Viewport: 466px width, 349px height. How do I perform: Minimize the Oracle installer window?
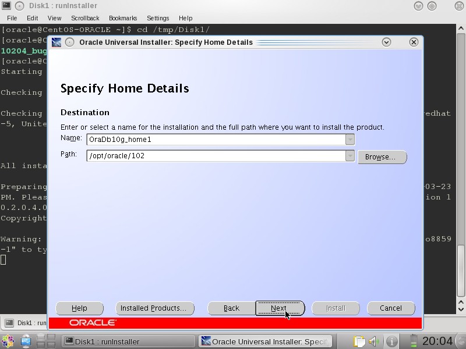pos(386,42)
